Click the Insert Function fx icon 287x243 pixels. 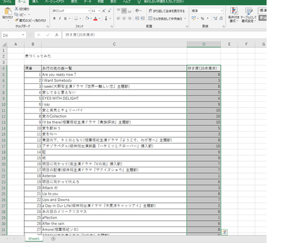57,35
